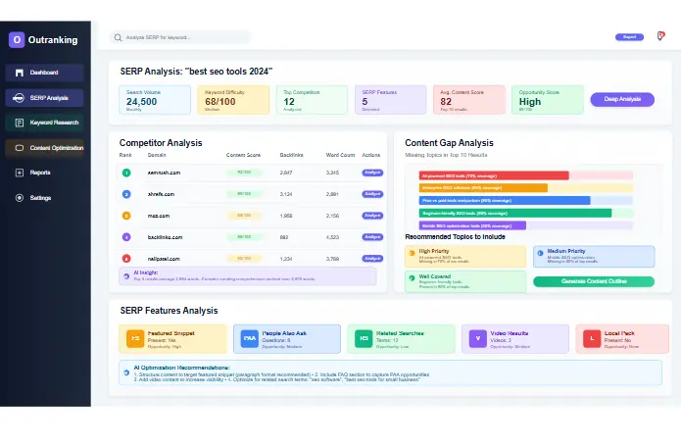
Task: Click the rank 4 badge for backlinko.com
Action: 126,237
